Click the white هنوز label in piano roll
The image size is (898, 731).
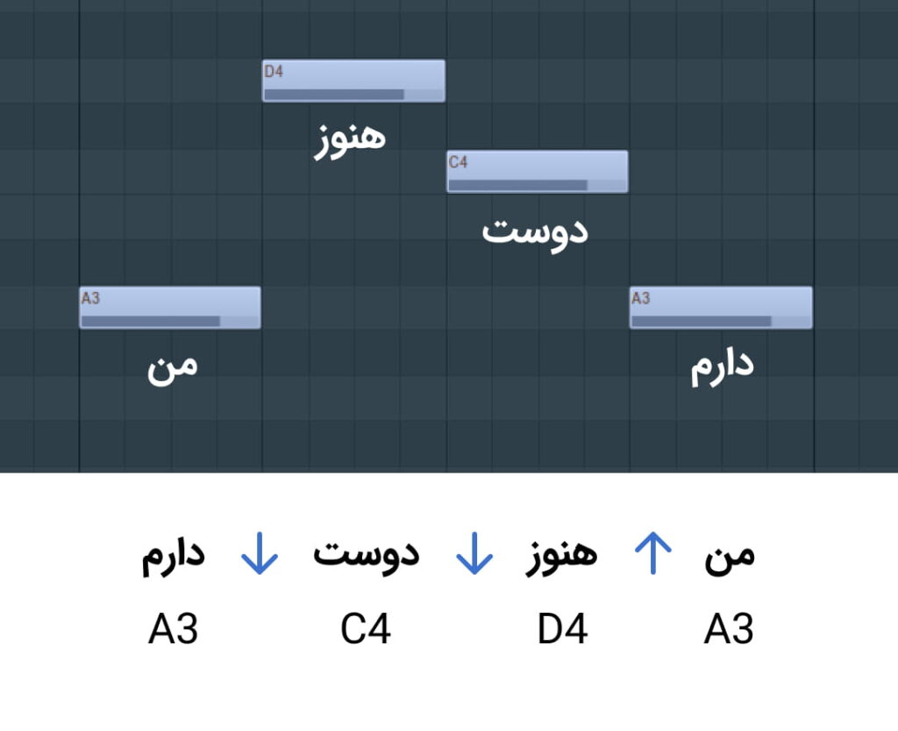pyautogui.click(x=350, y=141)
